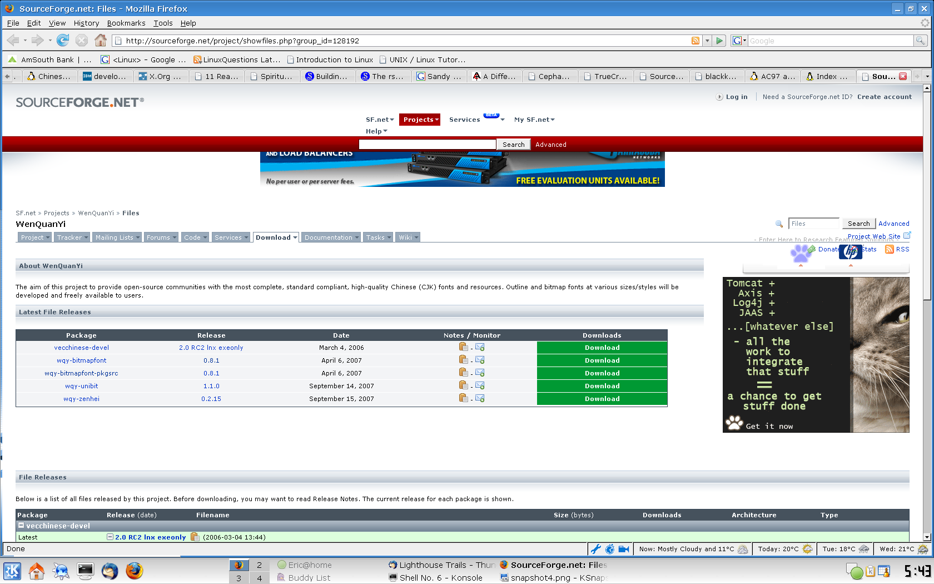Open release notes icon for wqy-bitmapfont row

click(464, 360)
